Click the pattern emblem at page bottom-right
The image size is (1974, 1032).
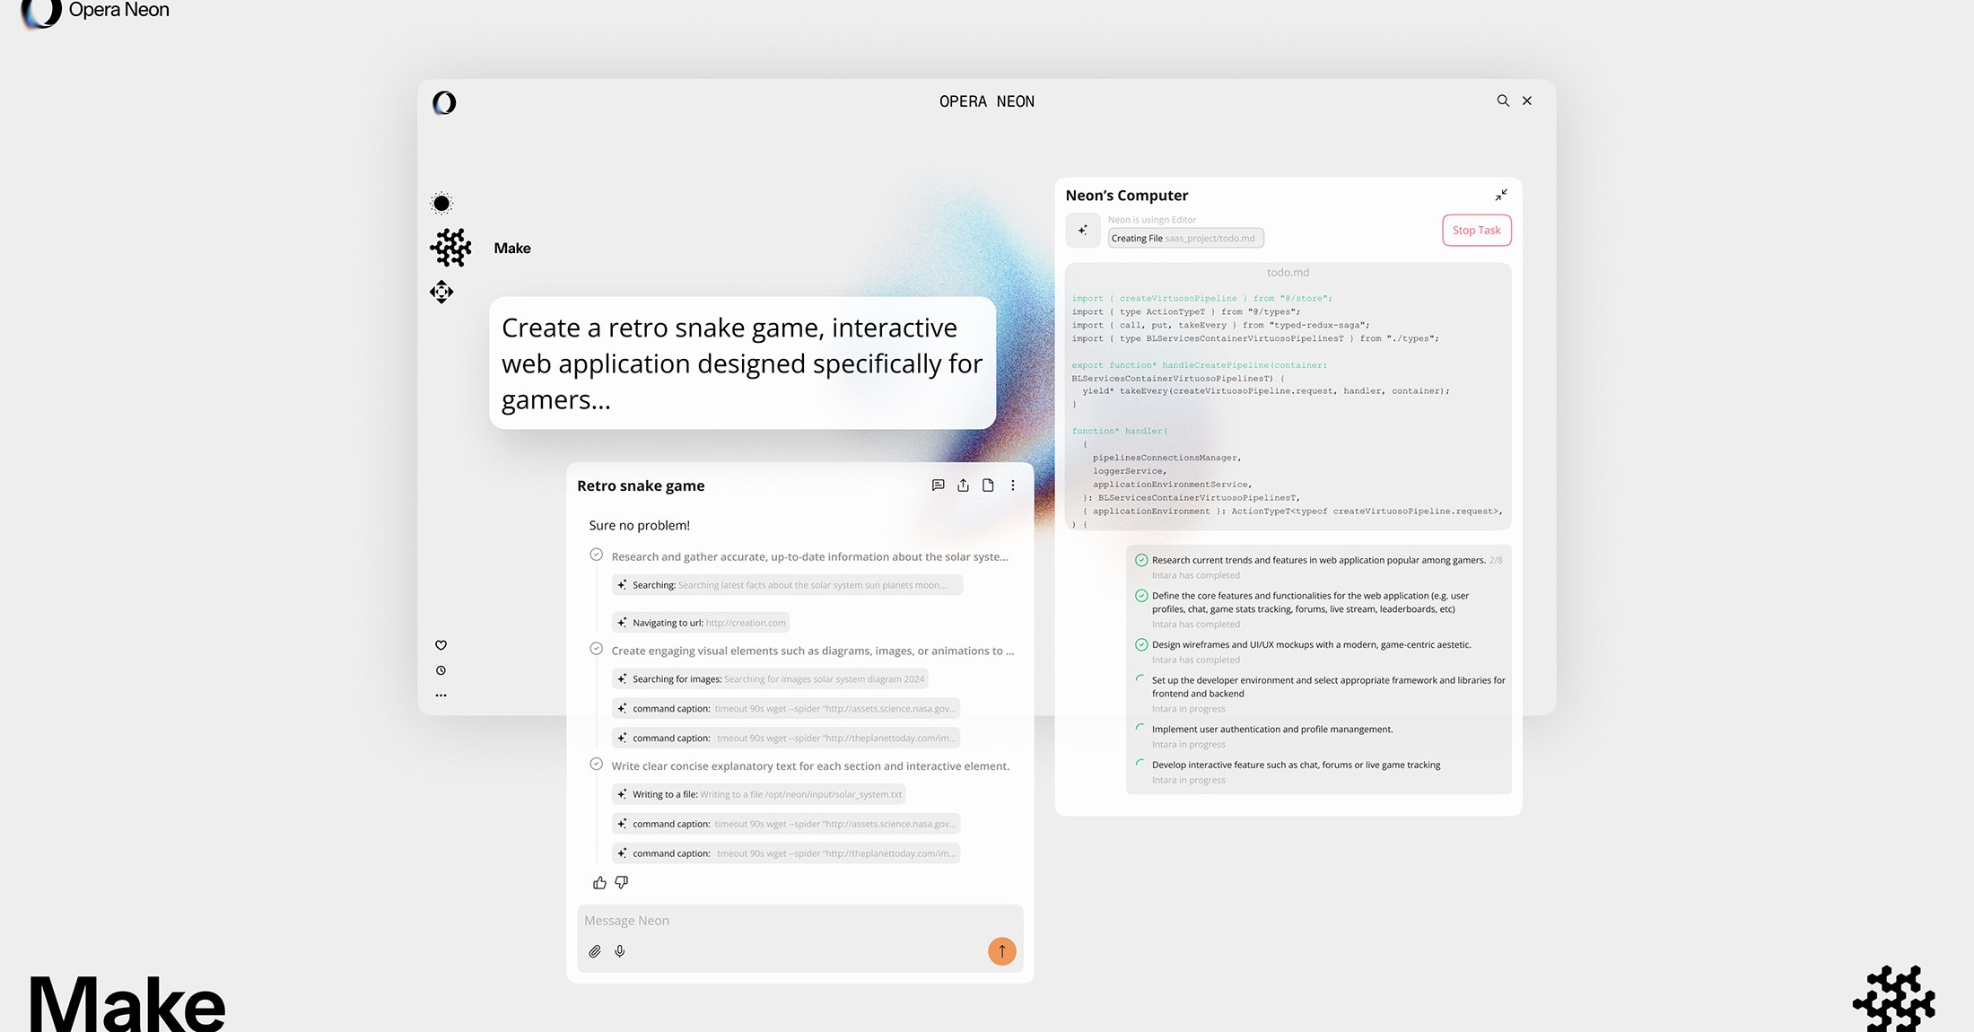(x=1893, y=999)
